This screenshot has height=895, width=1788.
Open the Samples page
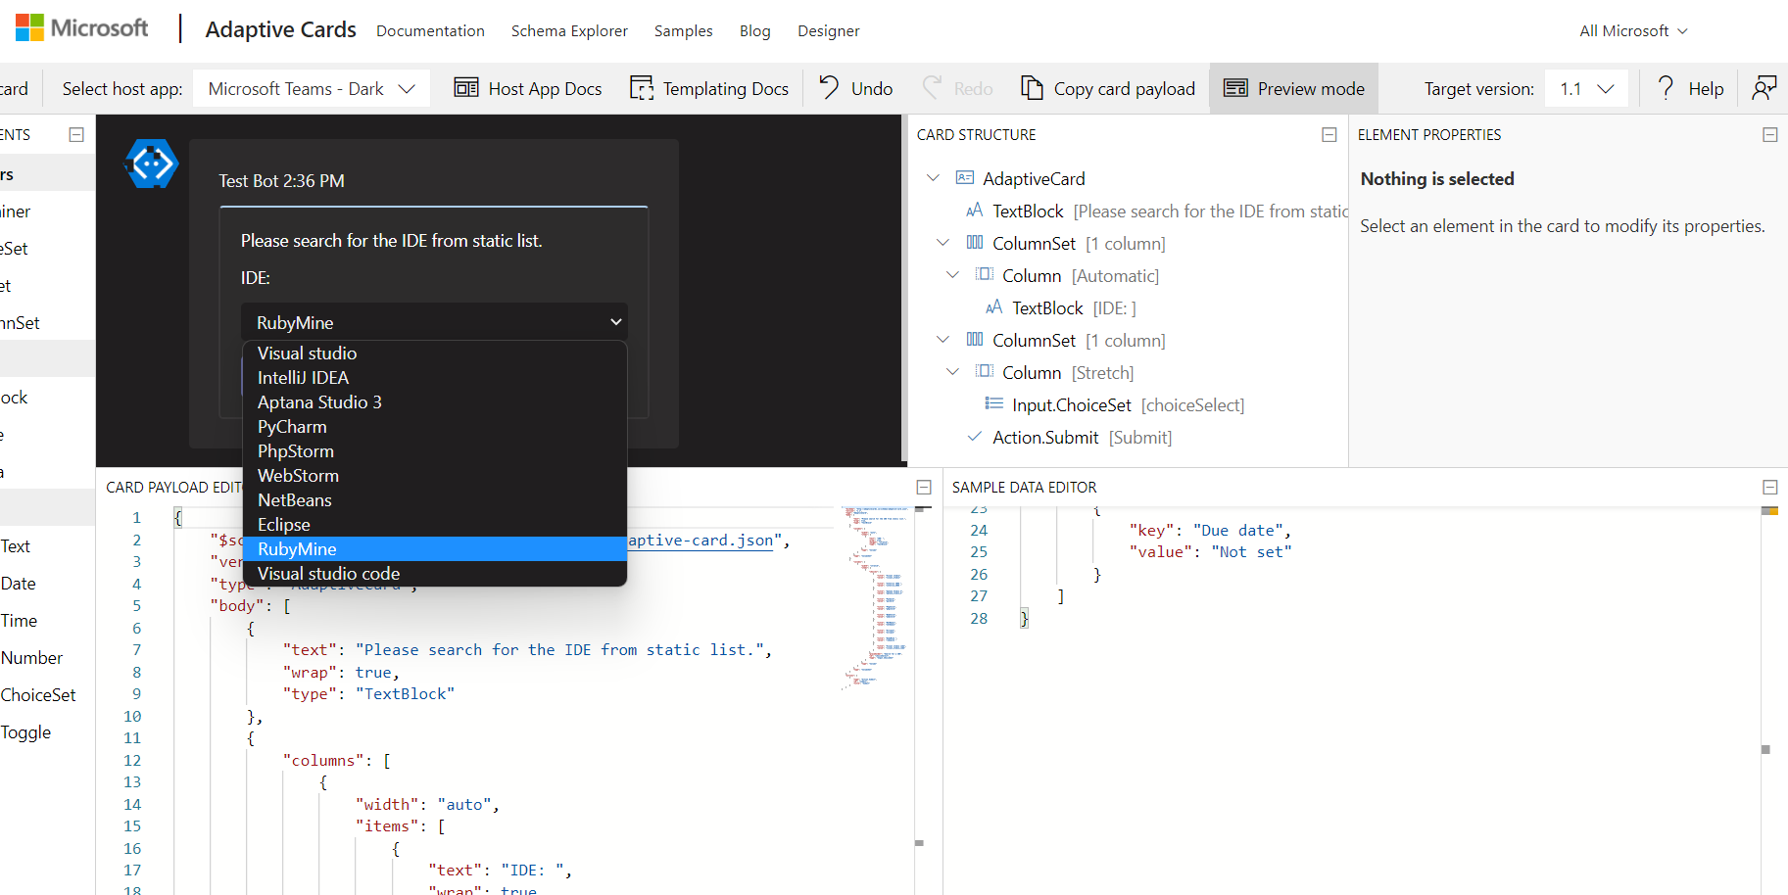pos(683,30)
